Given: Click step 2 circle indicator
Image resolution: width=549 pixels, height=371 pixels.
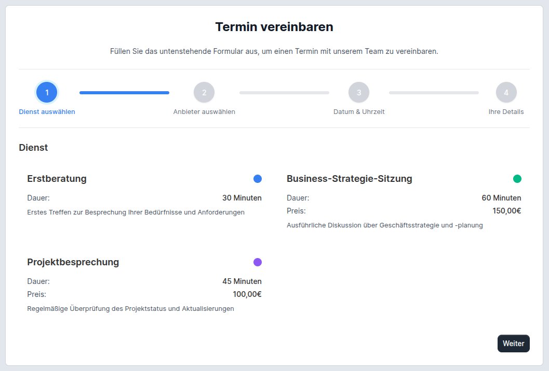Looking at the screenshot, I should click(204, 93).
